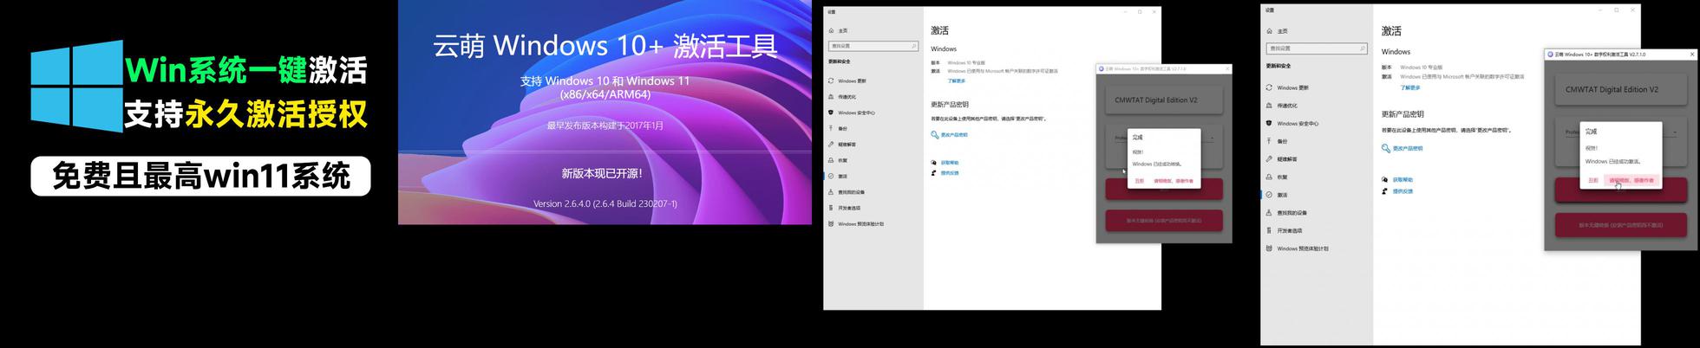Click 激活 checkmark icon in right Settings window
The width and height of the screenshot is (1700, 348).
click(x=1269, y=195)
